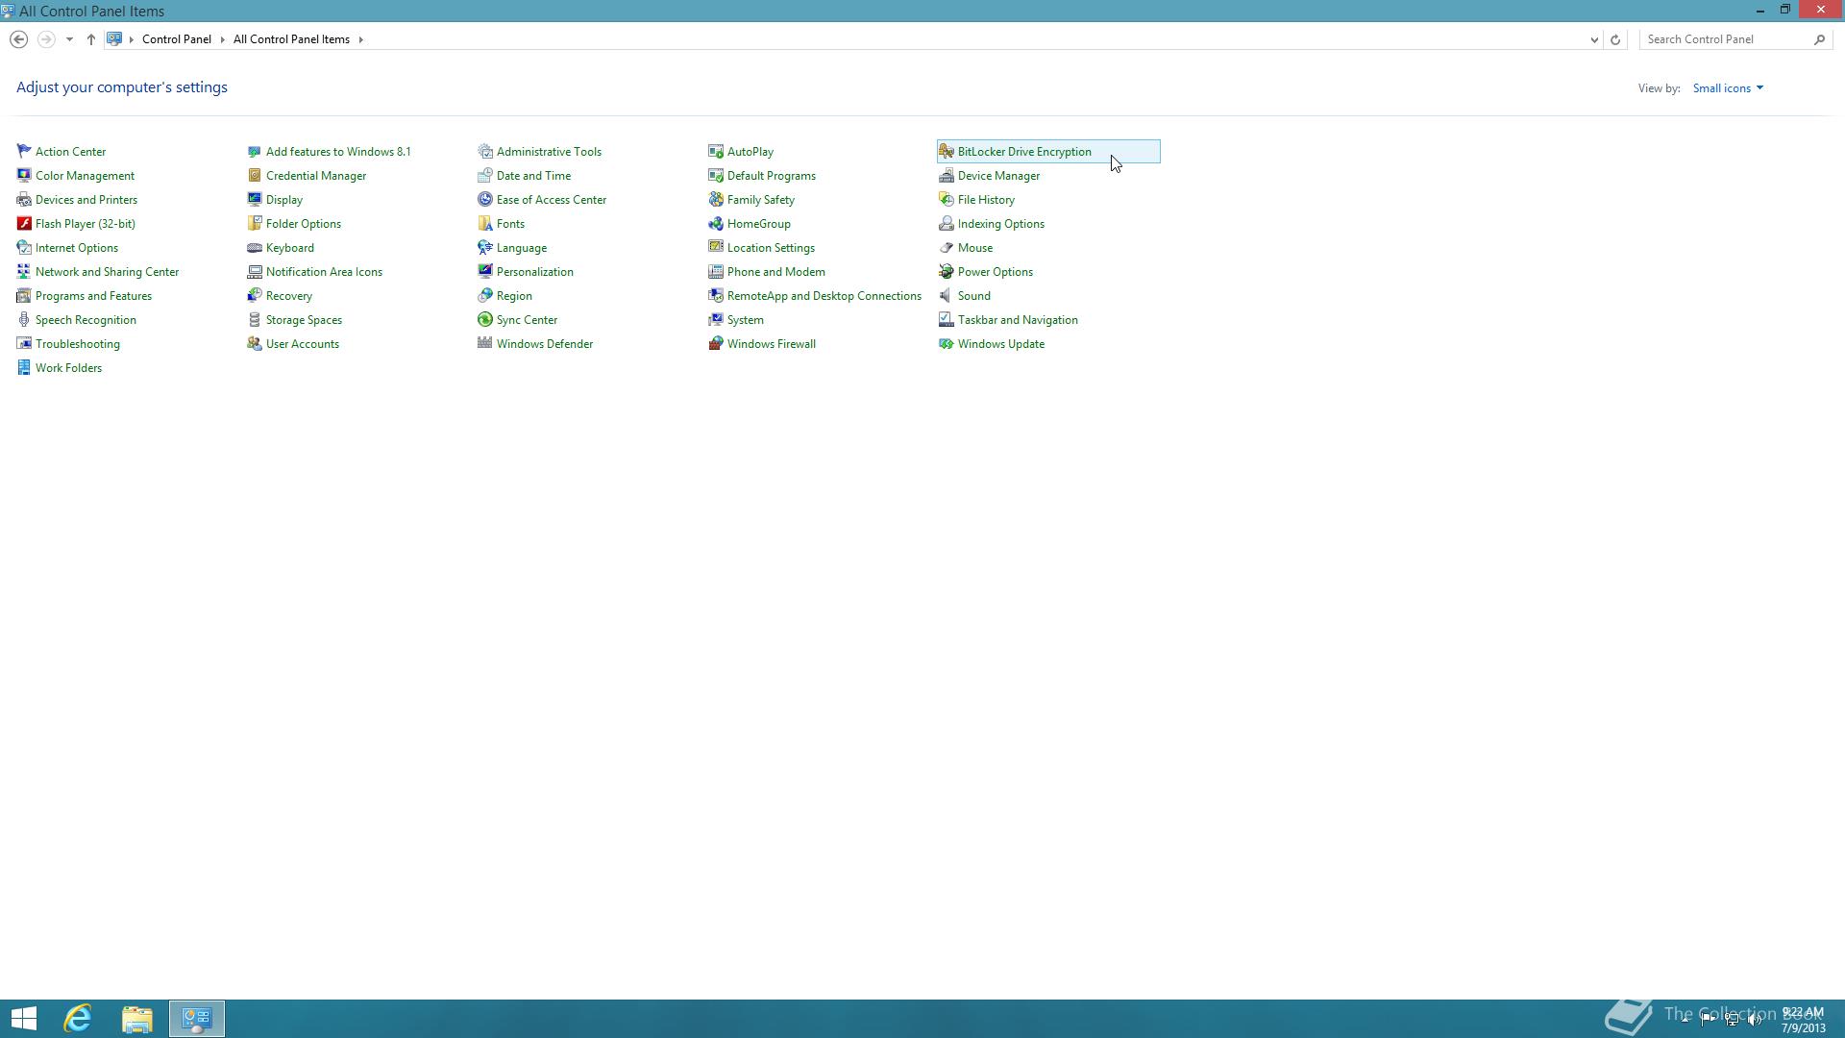Viewport: 1845px width, 1038px height.
Task: Open the Region link
Action: (514, 295)
